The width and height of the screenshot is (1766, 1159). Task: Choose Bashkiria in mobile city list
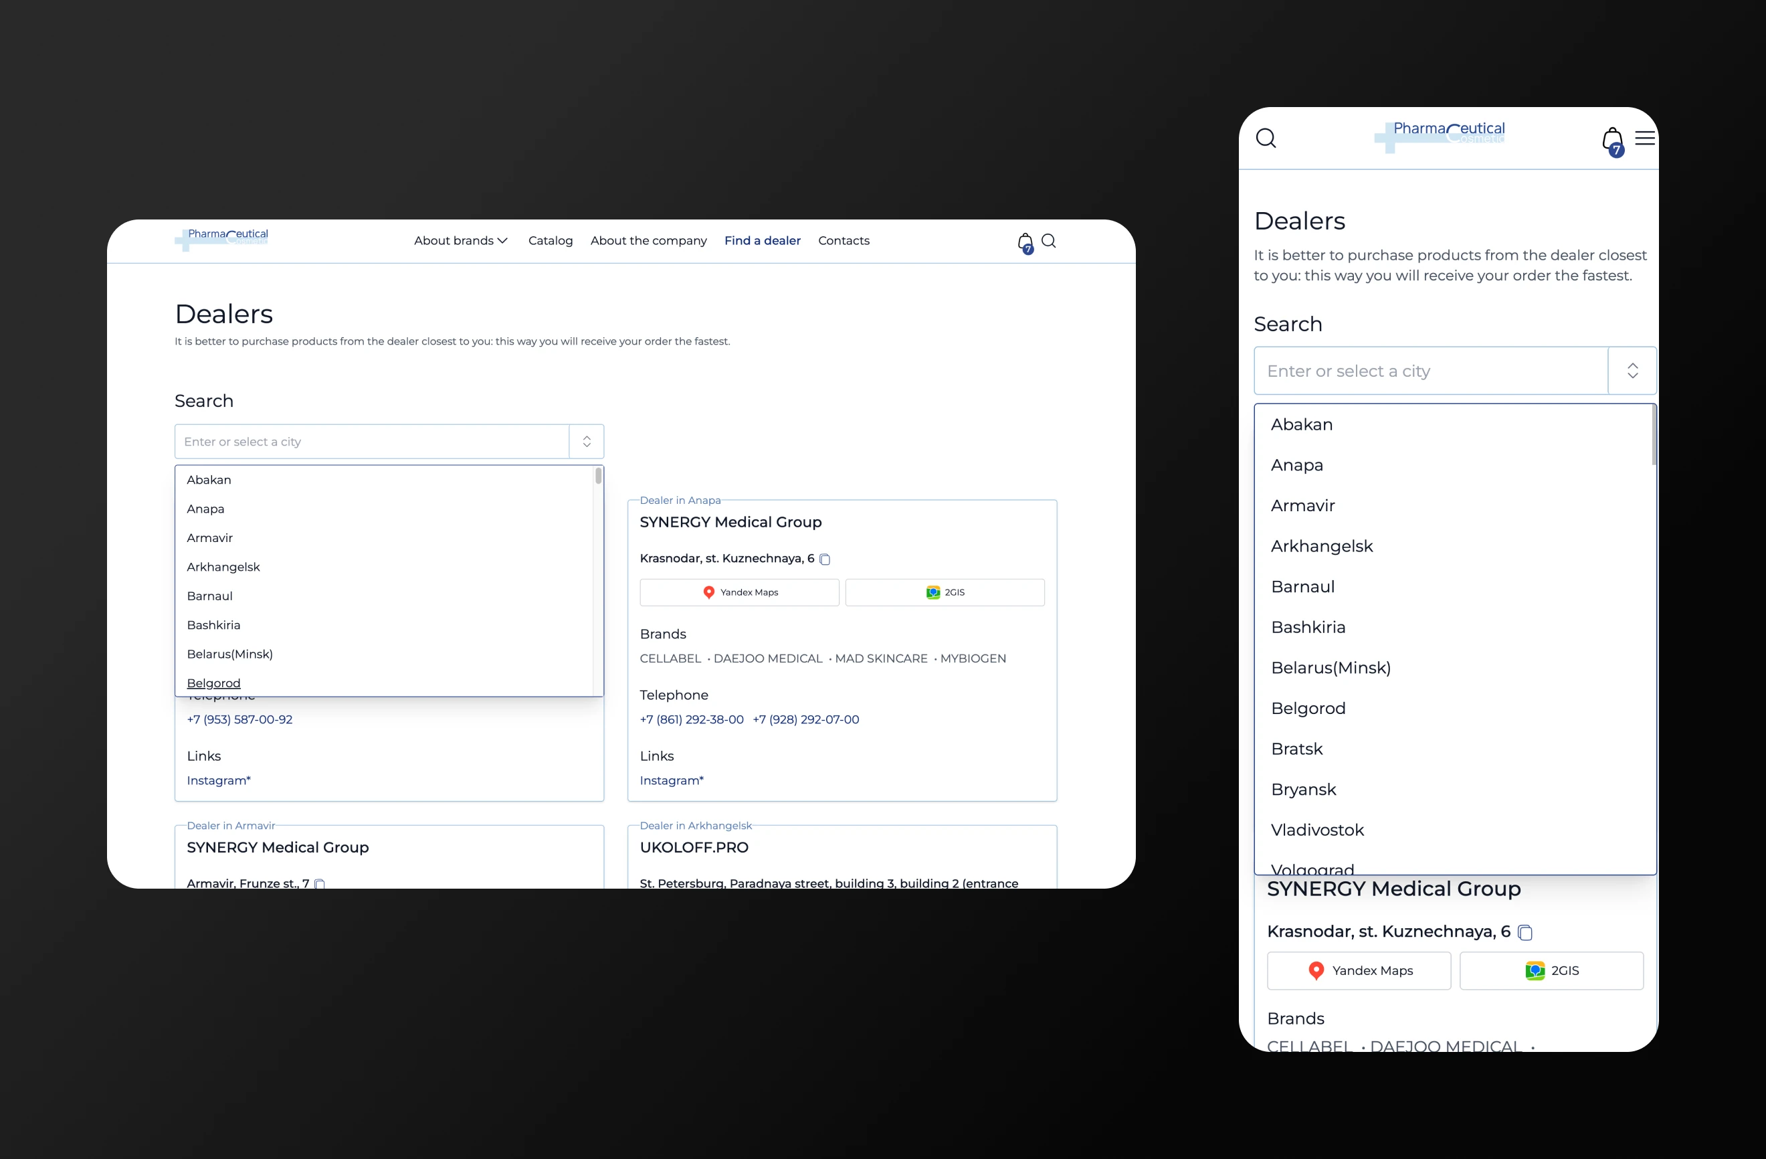[x=1453, y=628]
